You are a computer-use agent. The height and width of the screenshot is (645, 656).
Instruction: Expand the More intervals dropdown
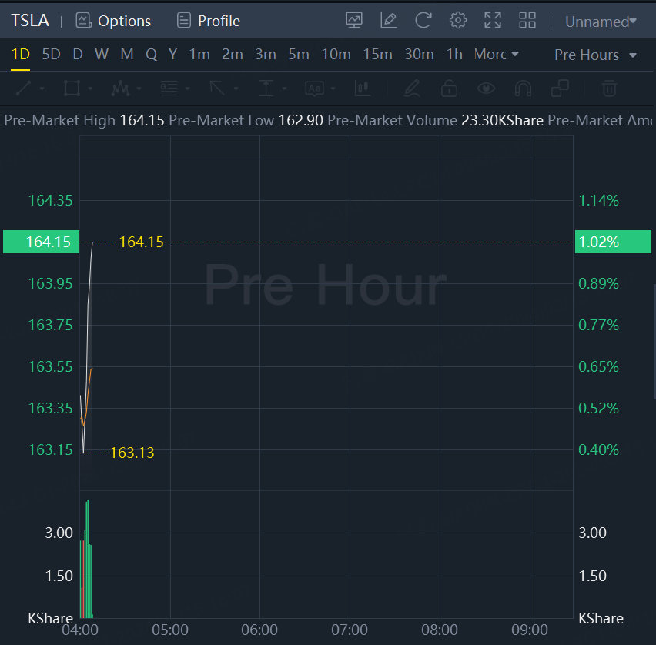point(497,55)
